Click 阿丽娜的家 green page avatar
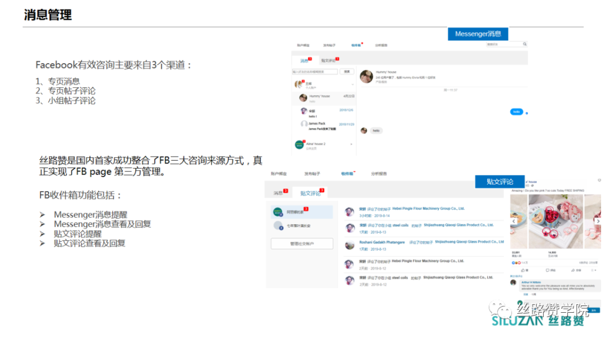This screenshot has width=609, height=337. 277,212
